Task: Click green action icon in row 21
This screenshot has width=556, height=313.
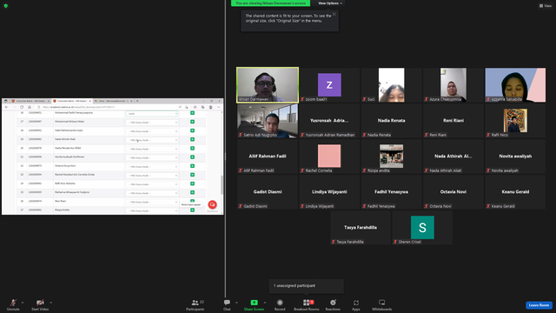Action: coord(192,157)
